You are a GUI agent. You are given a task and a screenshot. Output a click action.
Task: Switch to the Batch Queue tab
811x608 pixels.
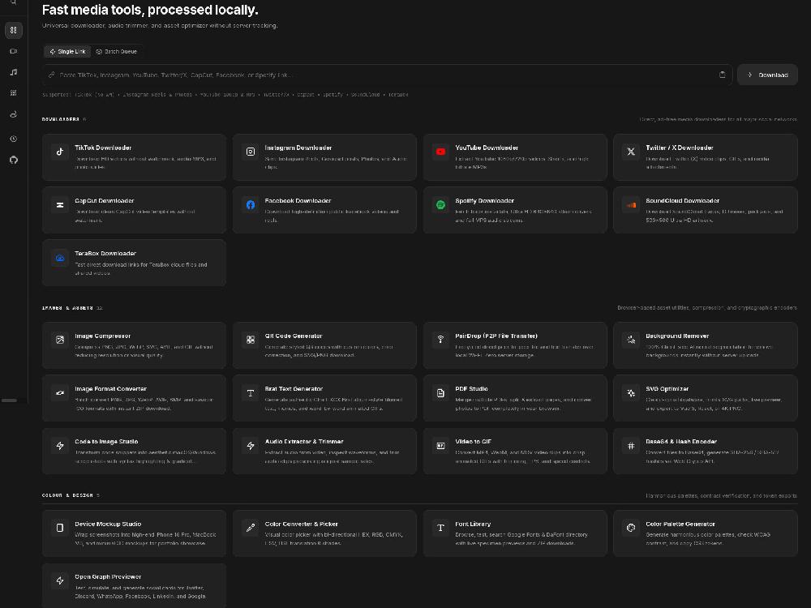point(116,52)
